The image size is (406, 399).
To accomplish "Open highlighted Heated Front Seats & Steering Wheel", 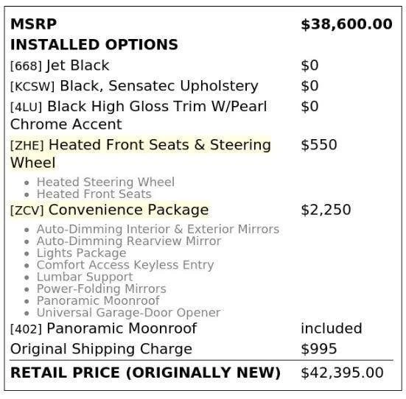I will [141, 154].
